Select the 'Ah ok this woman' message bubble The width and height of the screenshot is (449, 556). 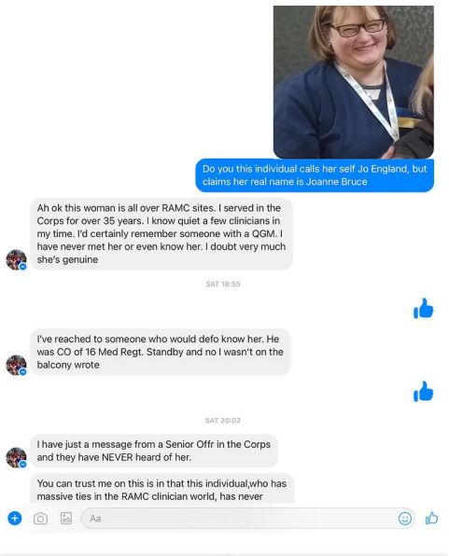point(161,233)
